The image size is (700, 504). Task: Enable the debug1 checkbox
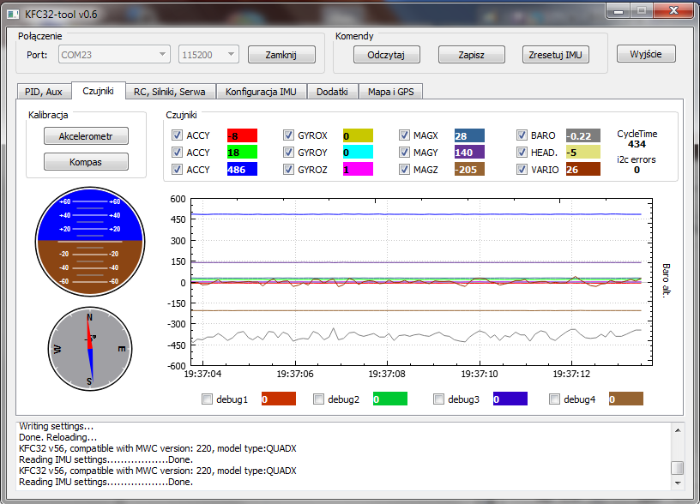[x=207, y=399]
